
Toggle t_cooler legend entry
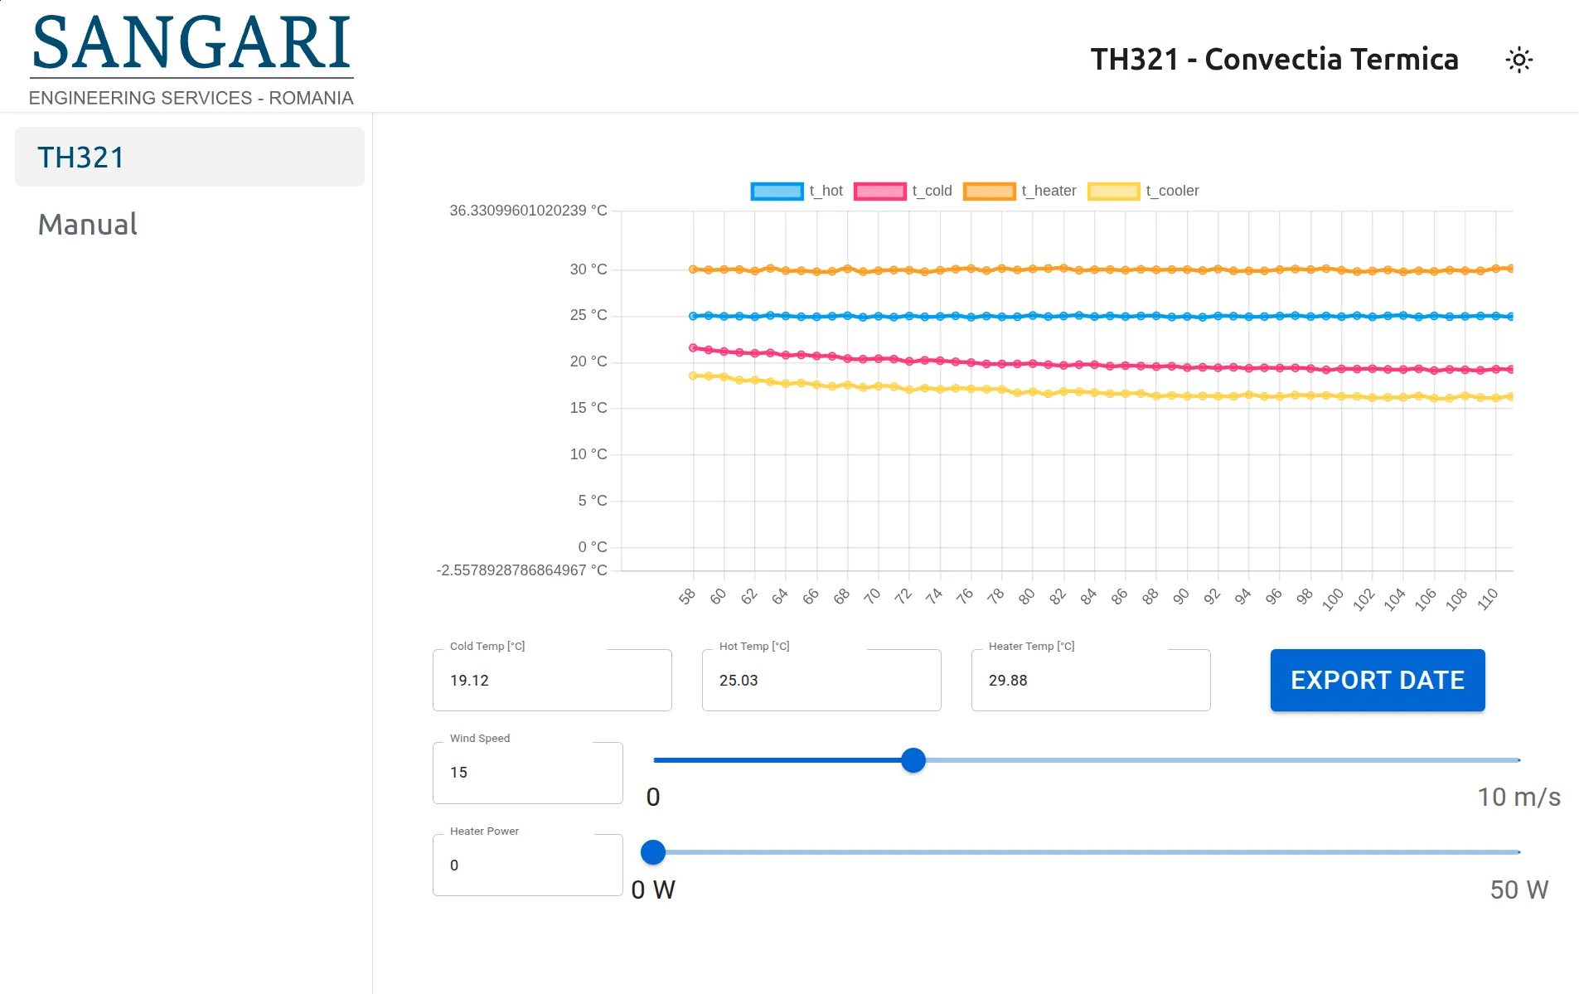pyautogui.click(x=1142, y=192)
